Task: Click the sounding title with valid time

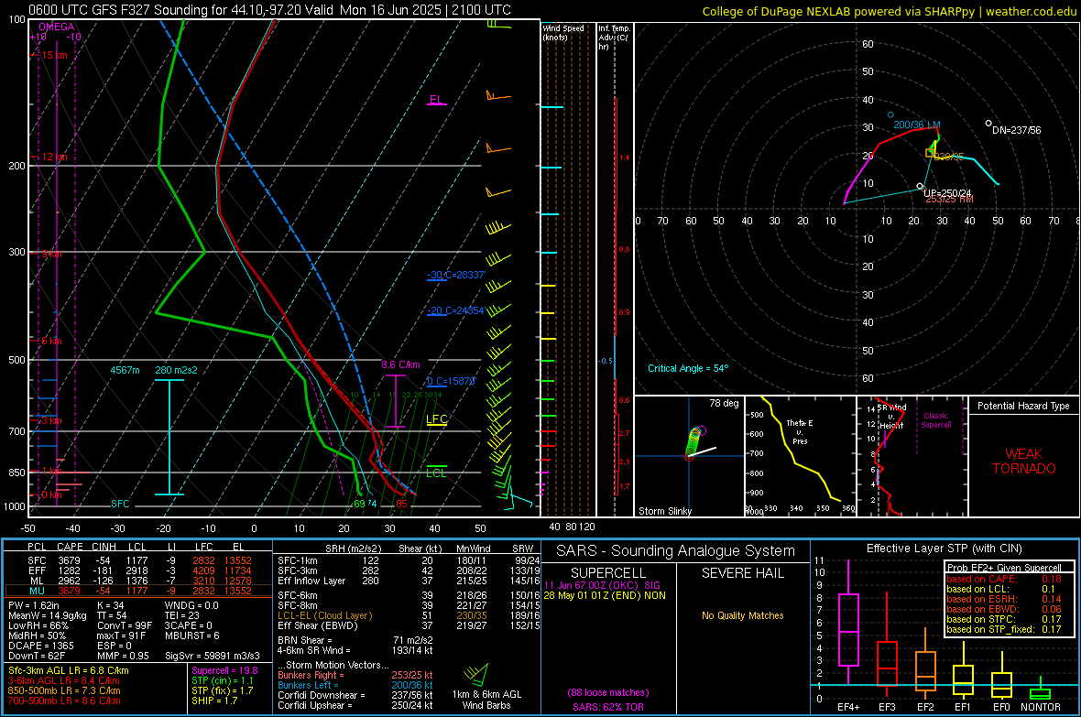Action: pos(270,10)
